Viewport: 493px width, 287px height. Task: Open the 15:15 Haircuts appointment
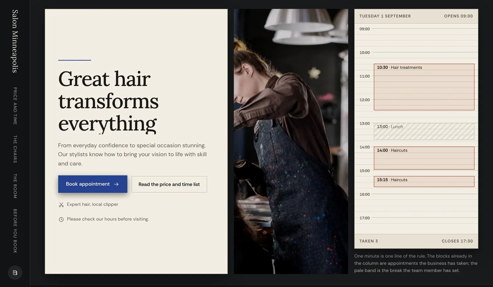(424, 182)
